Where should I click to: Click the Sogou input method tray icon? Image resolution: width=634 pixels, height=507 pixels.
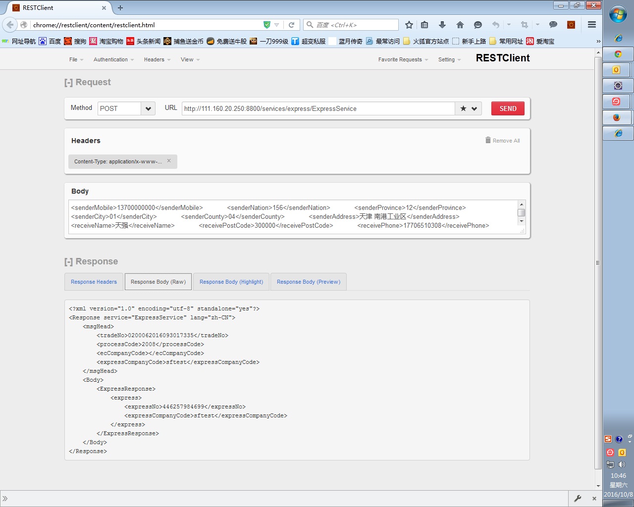pos(608,439)
